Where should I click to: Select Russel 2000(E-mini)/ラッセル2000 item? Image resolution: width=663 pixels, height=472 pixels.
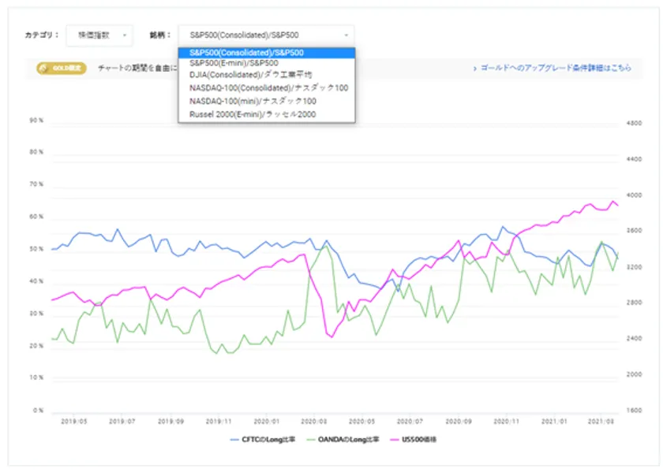[253, 113]
